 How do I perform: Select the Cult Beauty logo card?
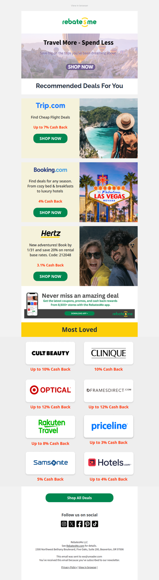click(50, 353)
